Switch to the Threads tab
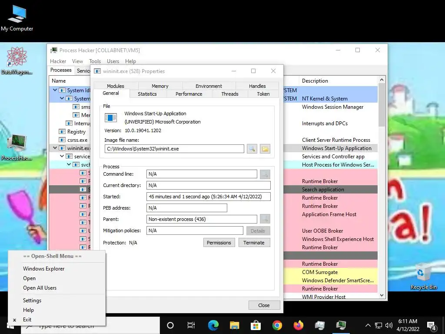The width and height of the screenshot is (445, 334). tap(229, 94)
